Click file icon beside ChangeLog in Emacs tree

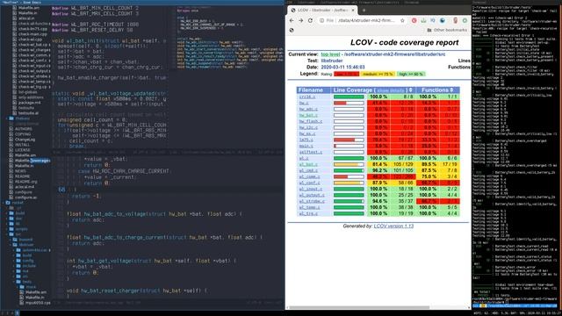pyautogui.click(x=11, y=140)
